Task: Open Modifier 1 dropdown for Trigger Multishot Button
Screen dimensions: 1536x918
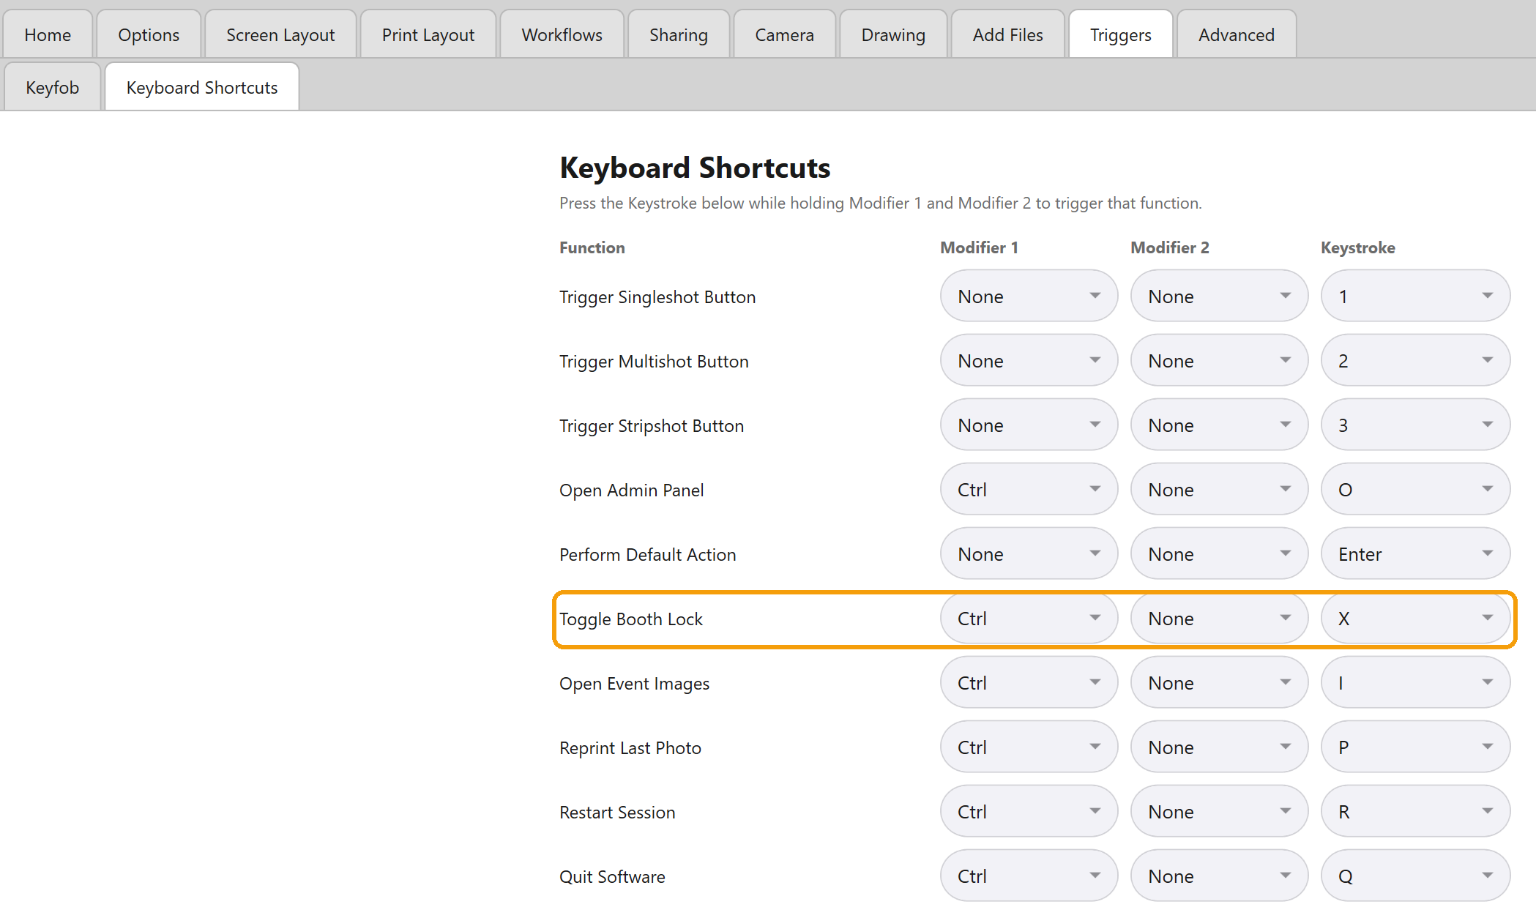Action: click(1029, 360)
